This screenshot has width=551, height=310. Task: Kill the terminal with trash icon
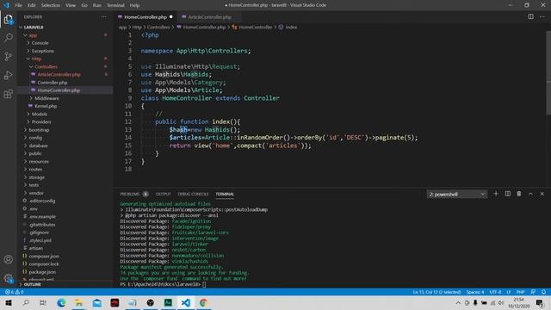click(x=519, y=194)
